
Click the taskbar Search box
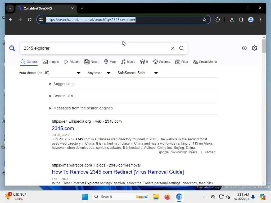[x=121, y=197]
